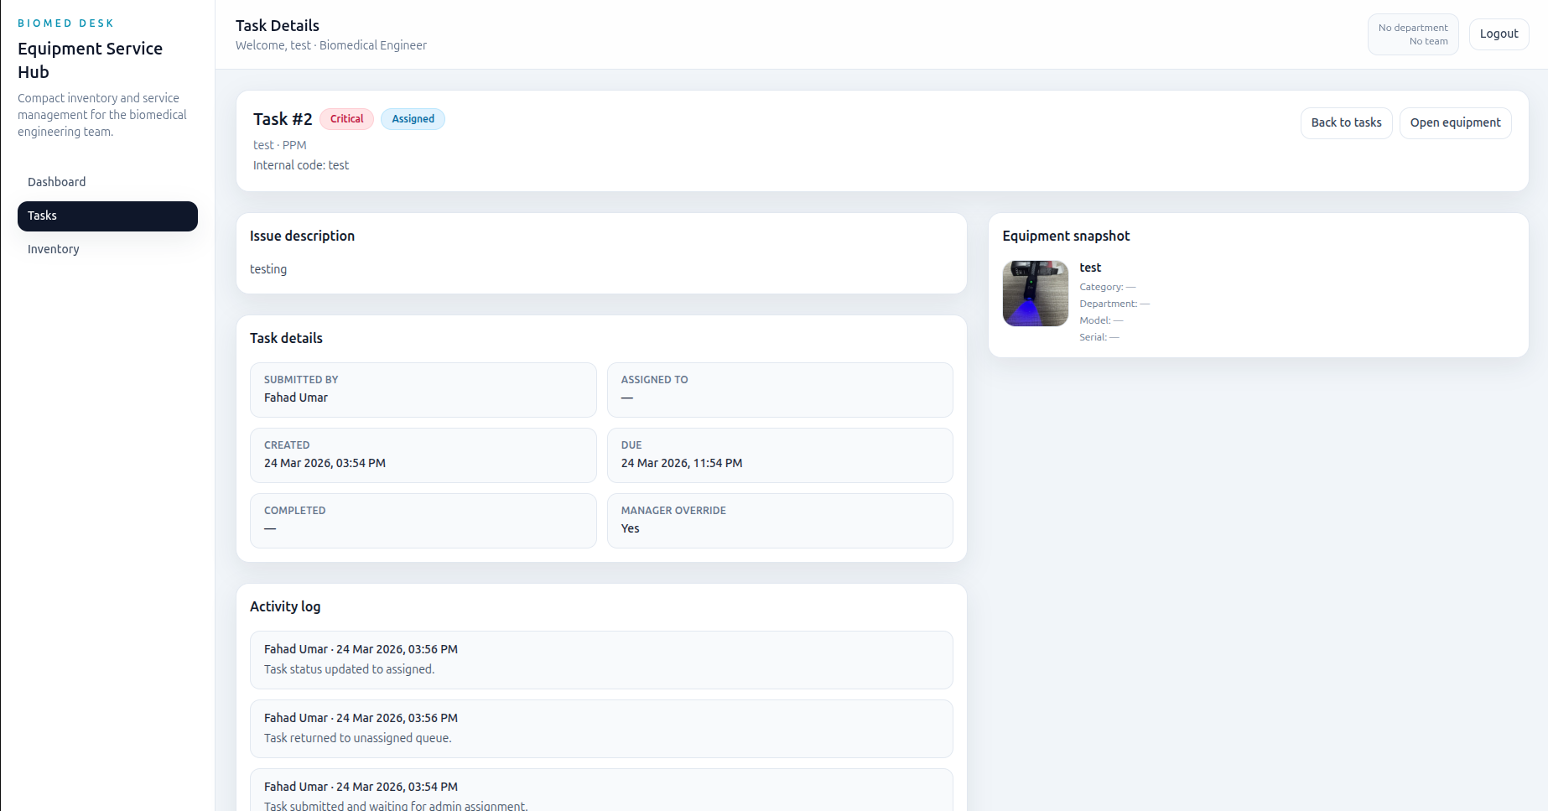
Task: Click the Critical priority badge
Action: point(346,119)
